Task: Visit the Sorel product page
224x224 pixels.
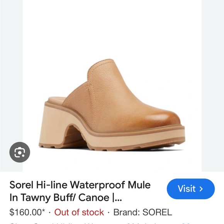Action: (x=191, y=189)
